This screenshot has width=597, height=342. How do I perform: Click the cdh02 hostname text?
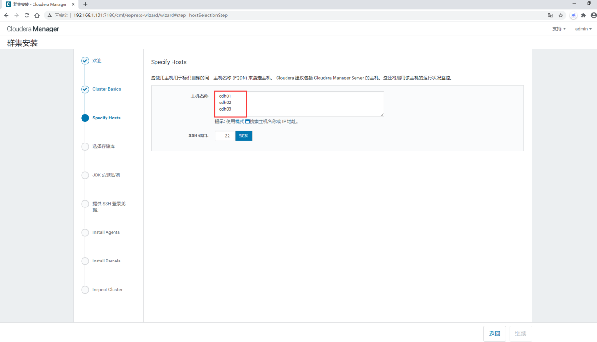coord(225,103)
